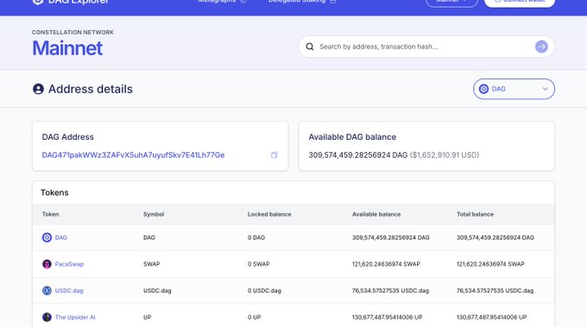
Task: Click the Address details profile icon
Action: click(38, 89)
